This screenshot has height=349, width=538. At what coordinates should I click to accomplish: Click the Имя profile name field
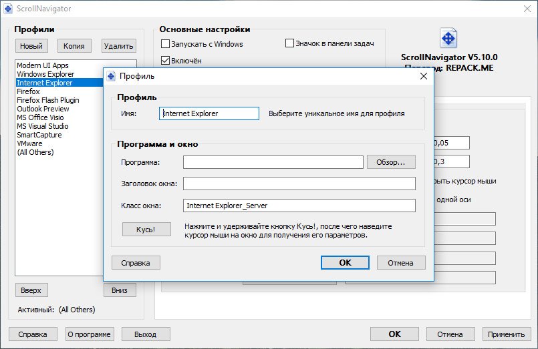tap(209, 113)
